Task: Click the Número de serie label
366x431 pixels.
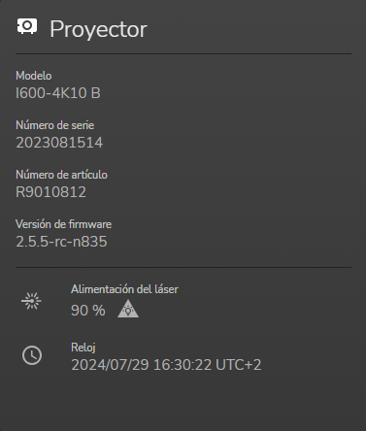Action: pos(55,125)
